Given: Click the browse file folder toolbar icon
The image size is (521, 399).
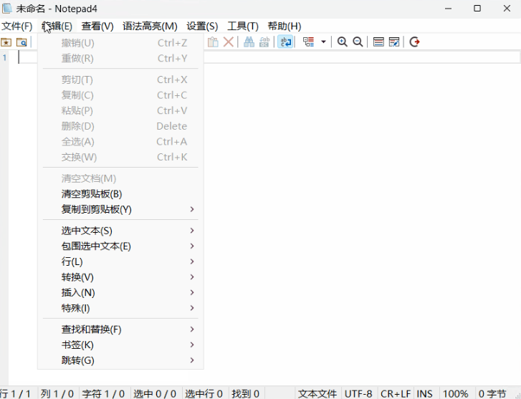Looking at the screenshot, I should coord(21,42).
